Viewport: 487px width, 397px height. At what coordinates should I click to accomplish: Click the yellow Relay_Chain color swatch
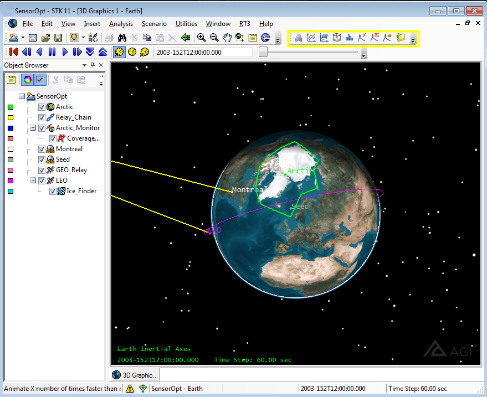(x=11, y=117)
